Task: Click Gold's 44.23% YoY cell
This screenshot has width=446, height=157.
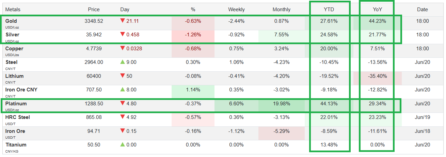Action: click(x=377, y=21)
